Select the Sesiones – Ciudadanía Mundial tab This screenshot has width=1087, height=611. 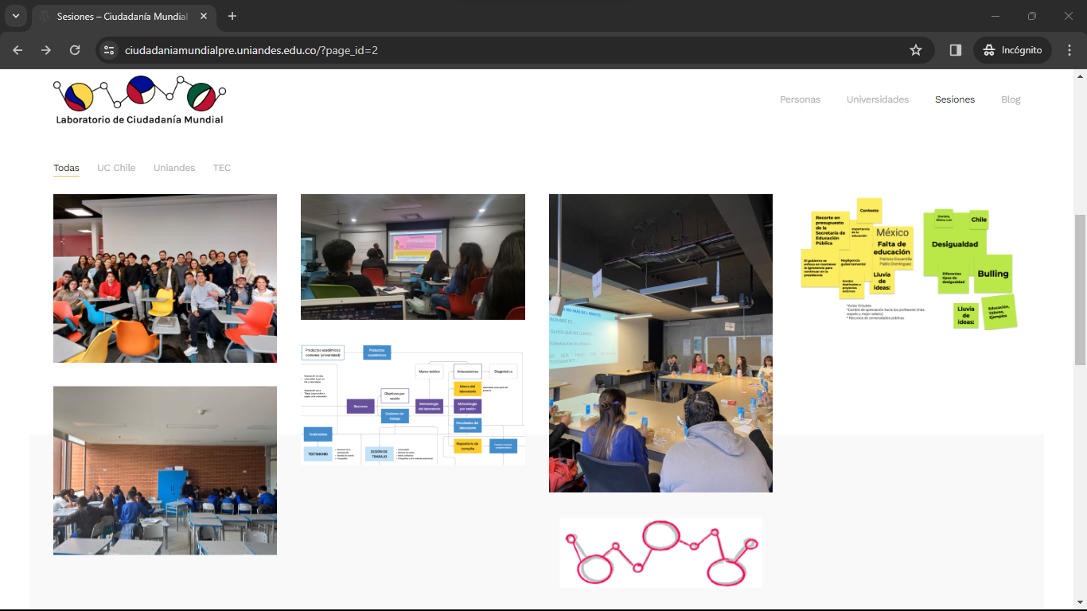click(x=123, y=16)
